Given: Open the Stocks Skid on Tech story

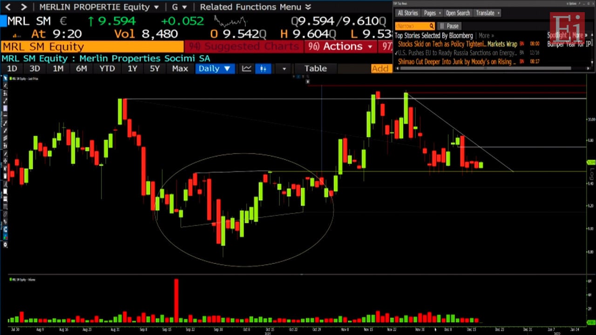Looking at the screenshot, I should click(442, 44).
